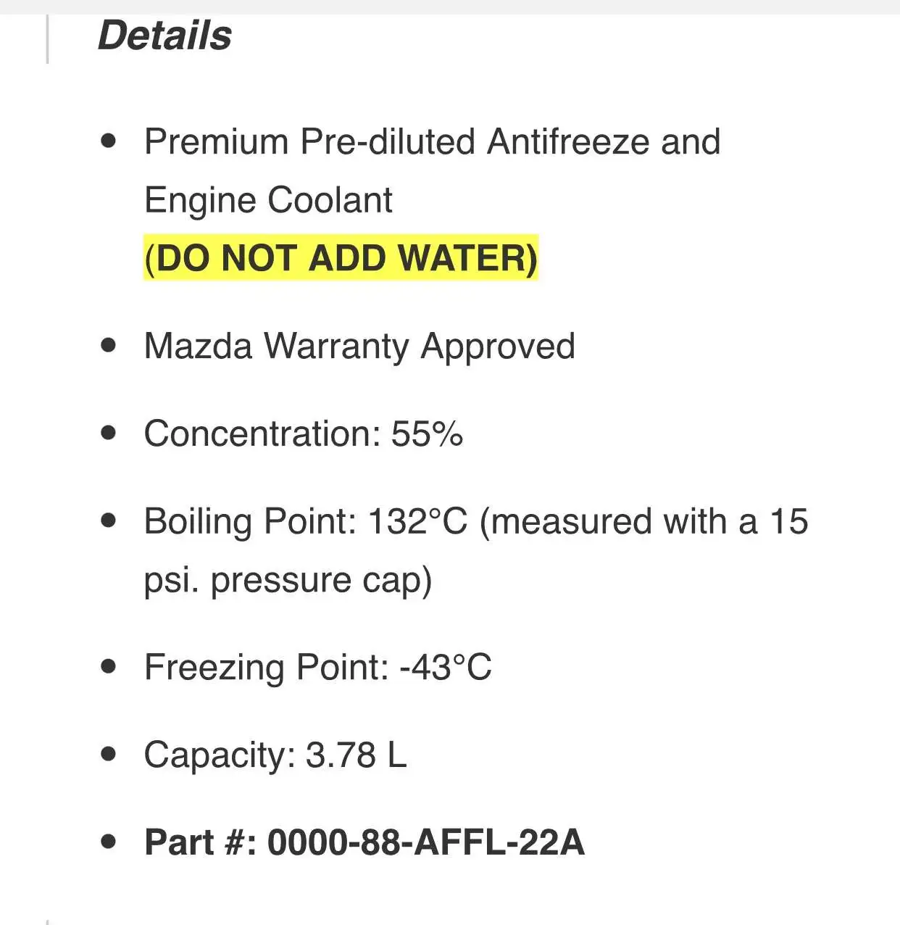Click the gray vertical bar beside Details
This screenshot has width=900, height=925.
48,39
